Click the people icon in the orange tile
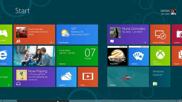Viewport: 182px width, 102px height. [x=18, y=41]
